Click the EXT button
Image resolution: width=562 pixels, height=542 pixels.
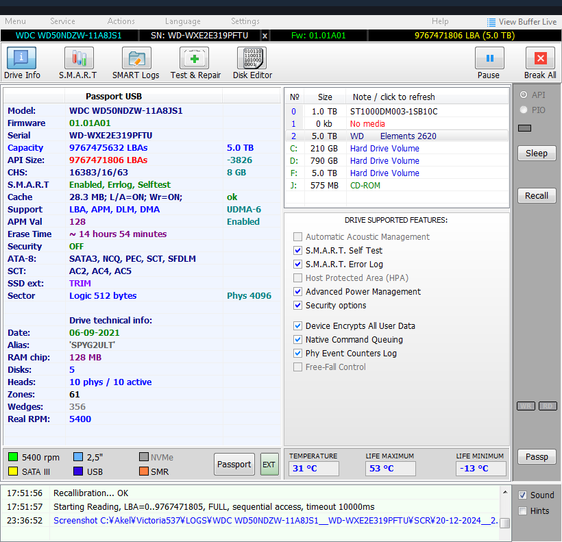(x=269, y=465)
